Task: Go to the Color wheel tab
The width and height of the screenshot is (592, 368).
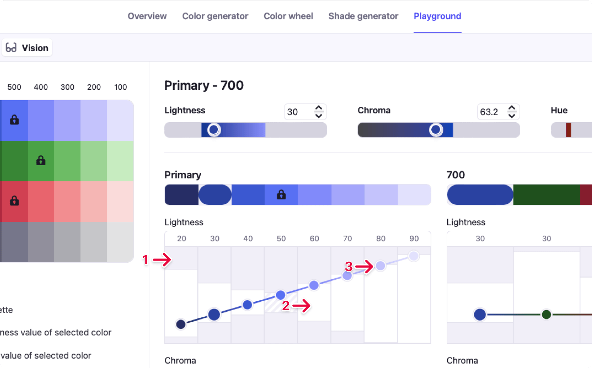Action: [x=288, y=16]
